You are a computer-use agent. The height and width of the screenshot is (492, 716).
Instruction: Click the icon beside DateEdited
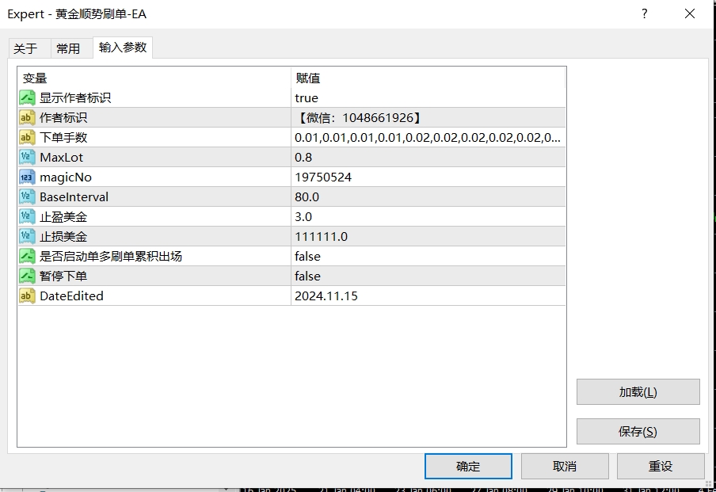coord(27,296)
